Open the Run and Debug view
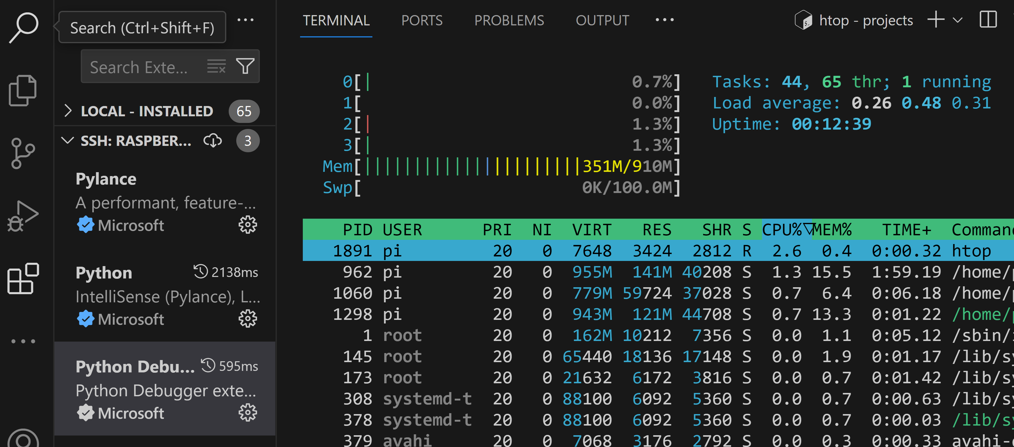Image resolution: width=1014 pixels, height=447 pixels. pyautogui.click(x=23, y=216)
